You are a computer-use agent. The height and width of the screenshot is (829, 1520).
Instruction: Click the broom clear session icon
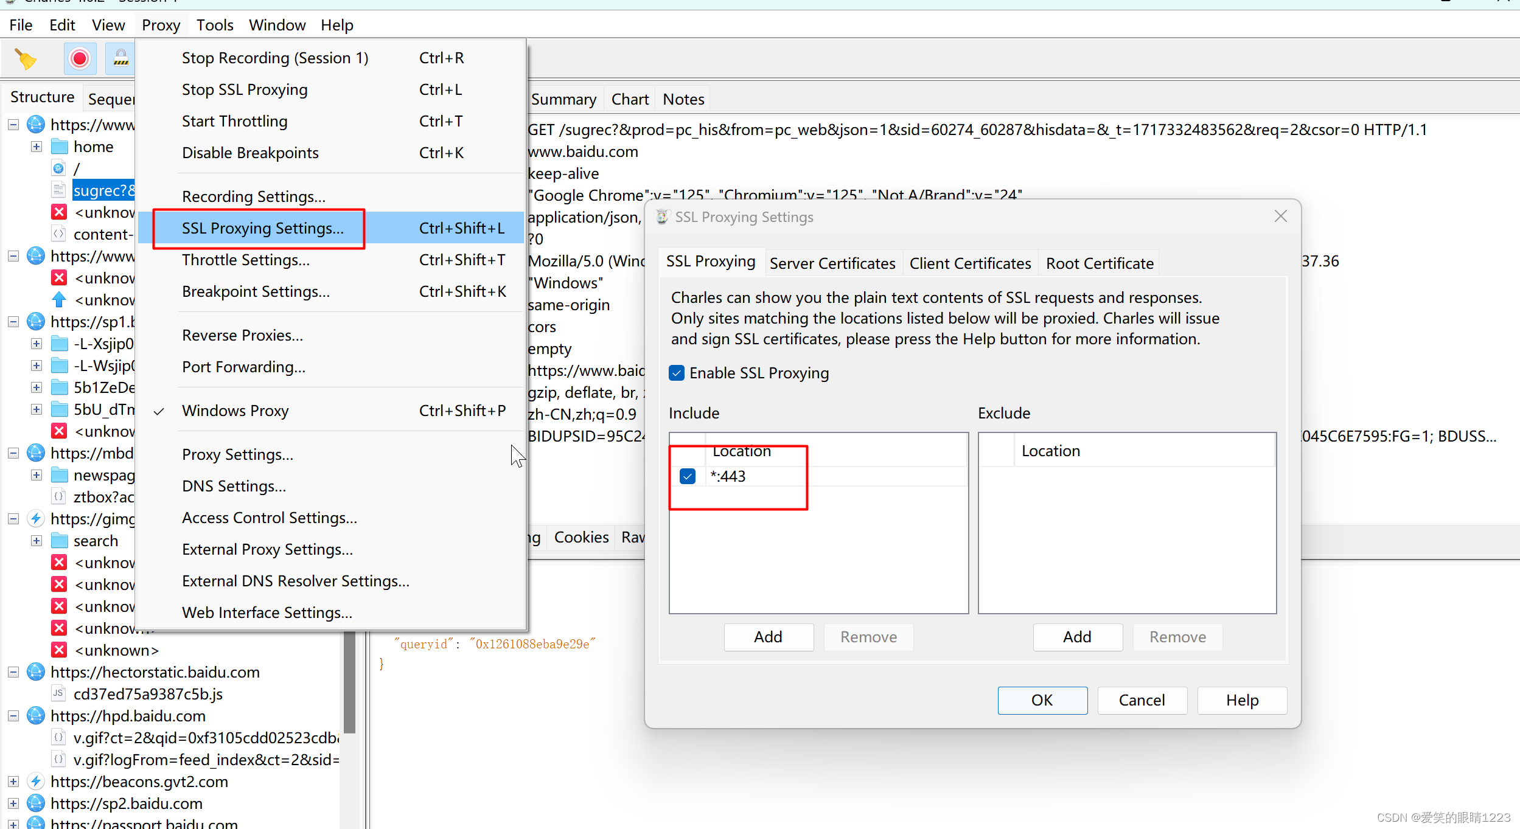[26, 59]
